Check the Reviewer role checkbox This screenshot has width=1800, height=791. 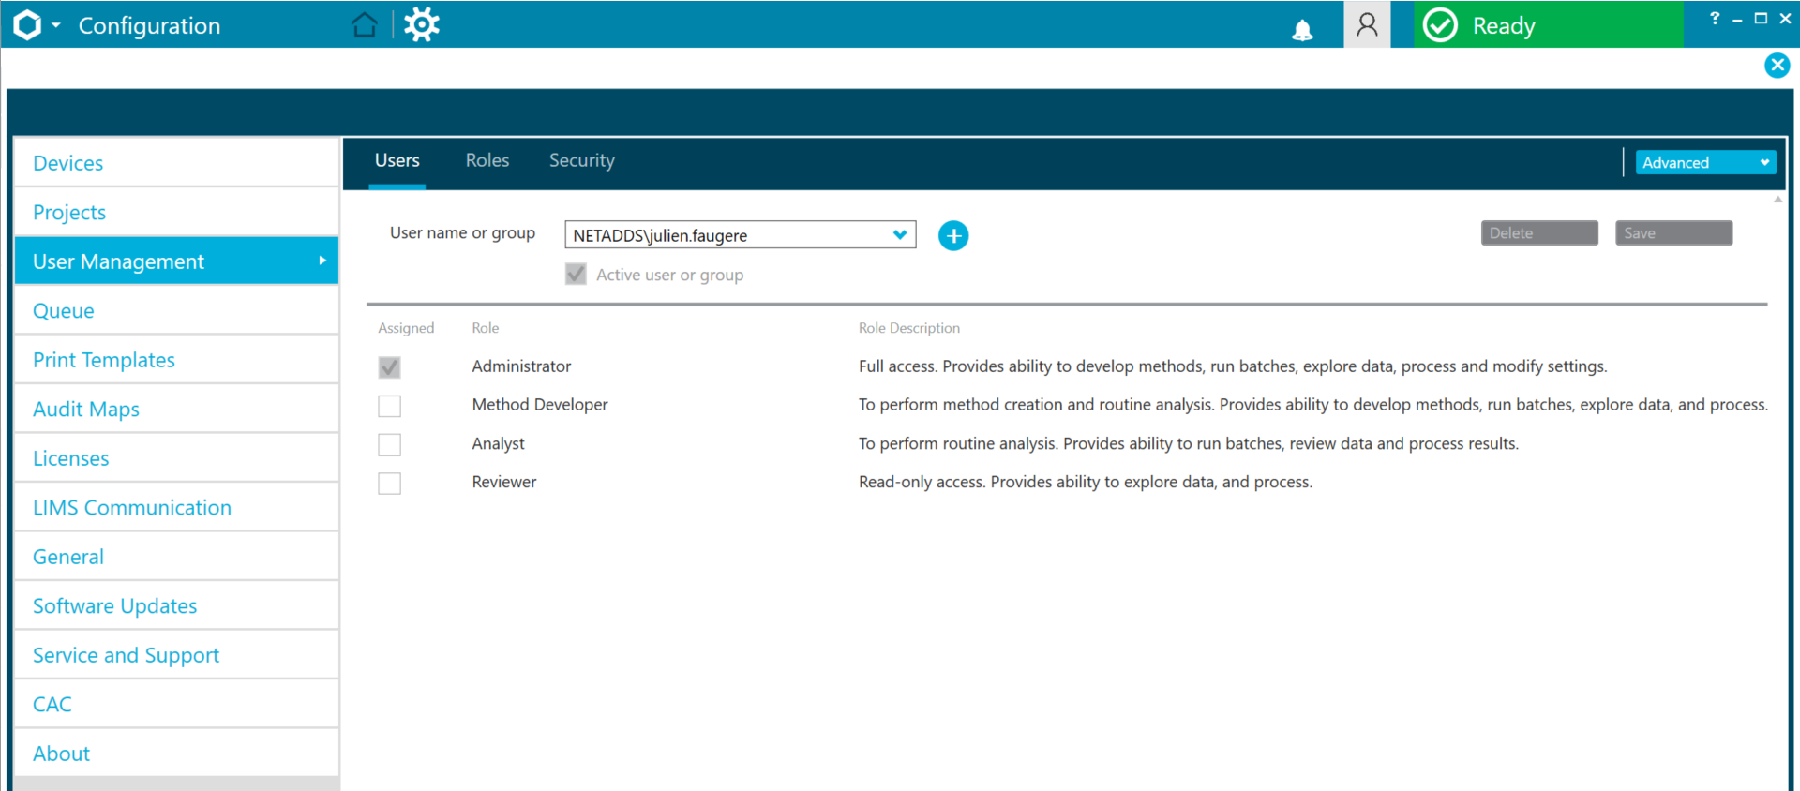[389, 484]
